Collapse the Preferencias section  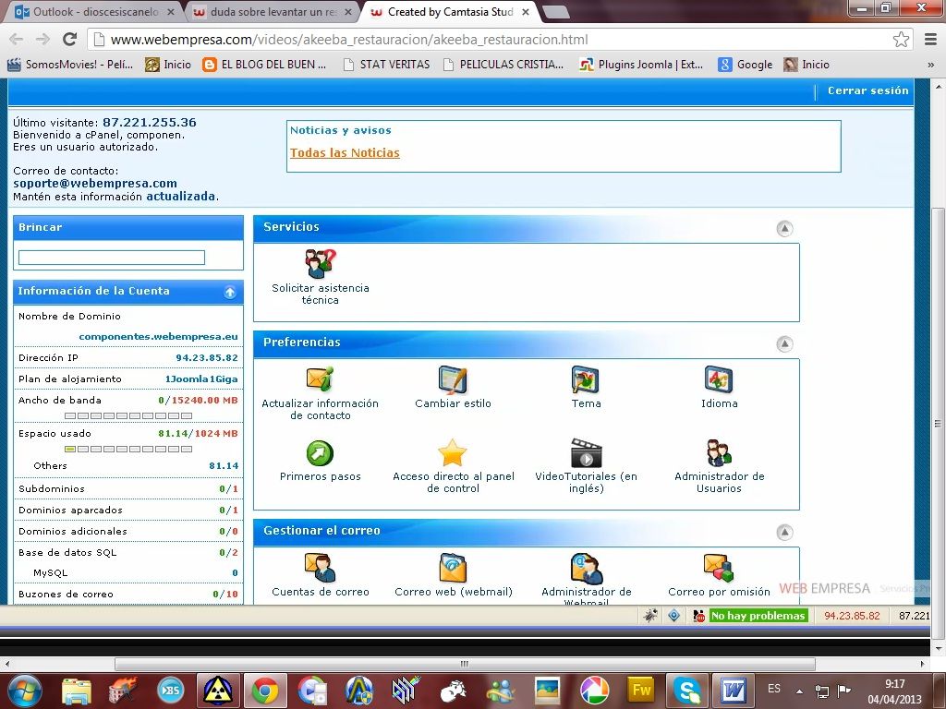pos(783,344)
